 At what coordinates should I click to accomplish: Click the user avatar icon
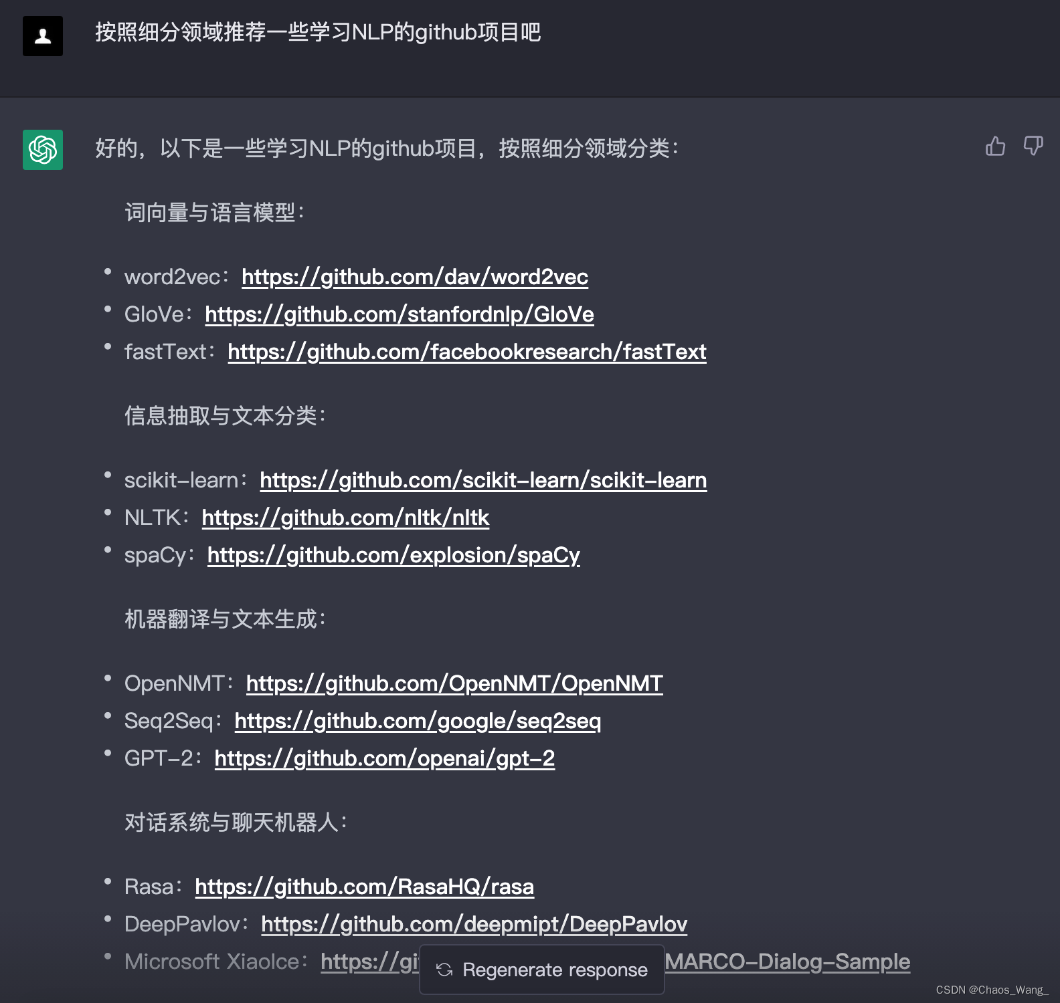[43, 36]
